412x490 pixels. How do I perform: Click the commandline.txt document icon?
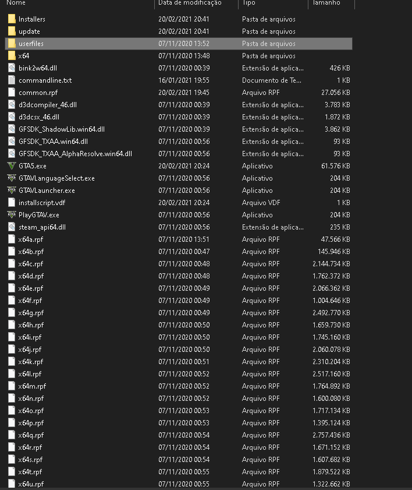coord(12,80)
